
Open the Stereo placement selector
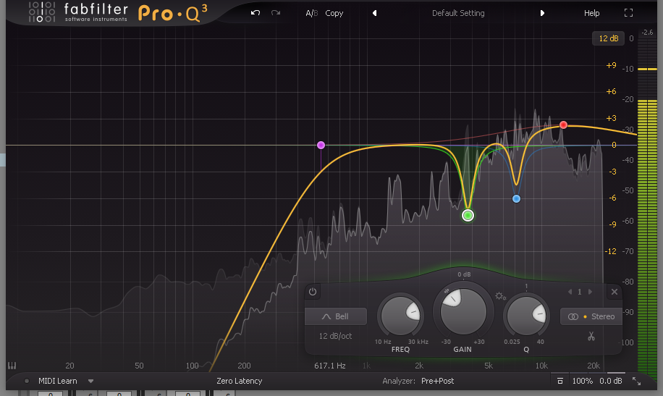(591, 316)
